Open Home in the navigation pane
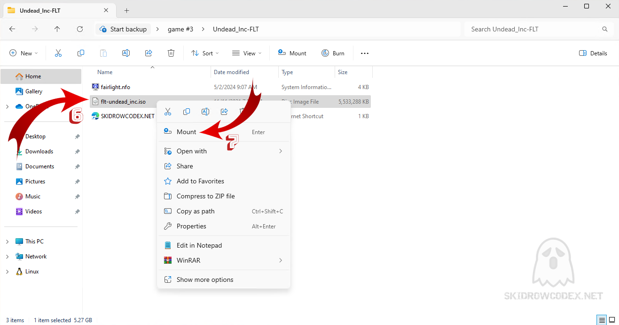 tap(41, 76)
